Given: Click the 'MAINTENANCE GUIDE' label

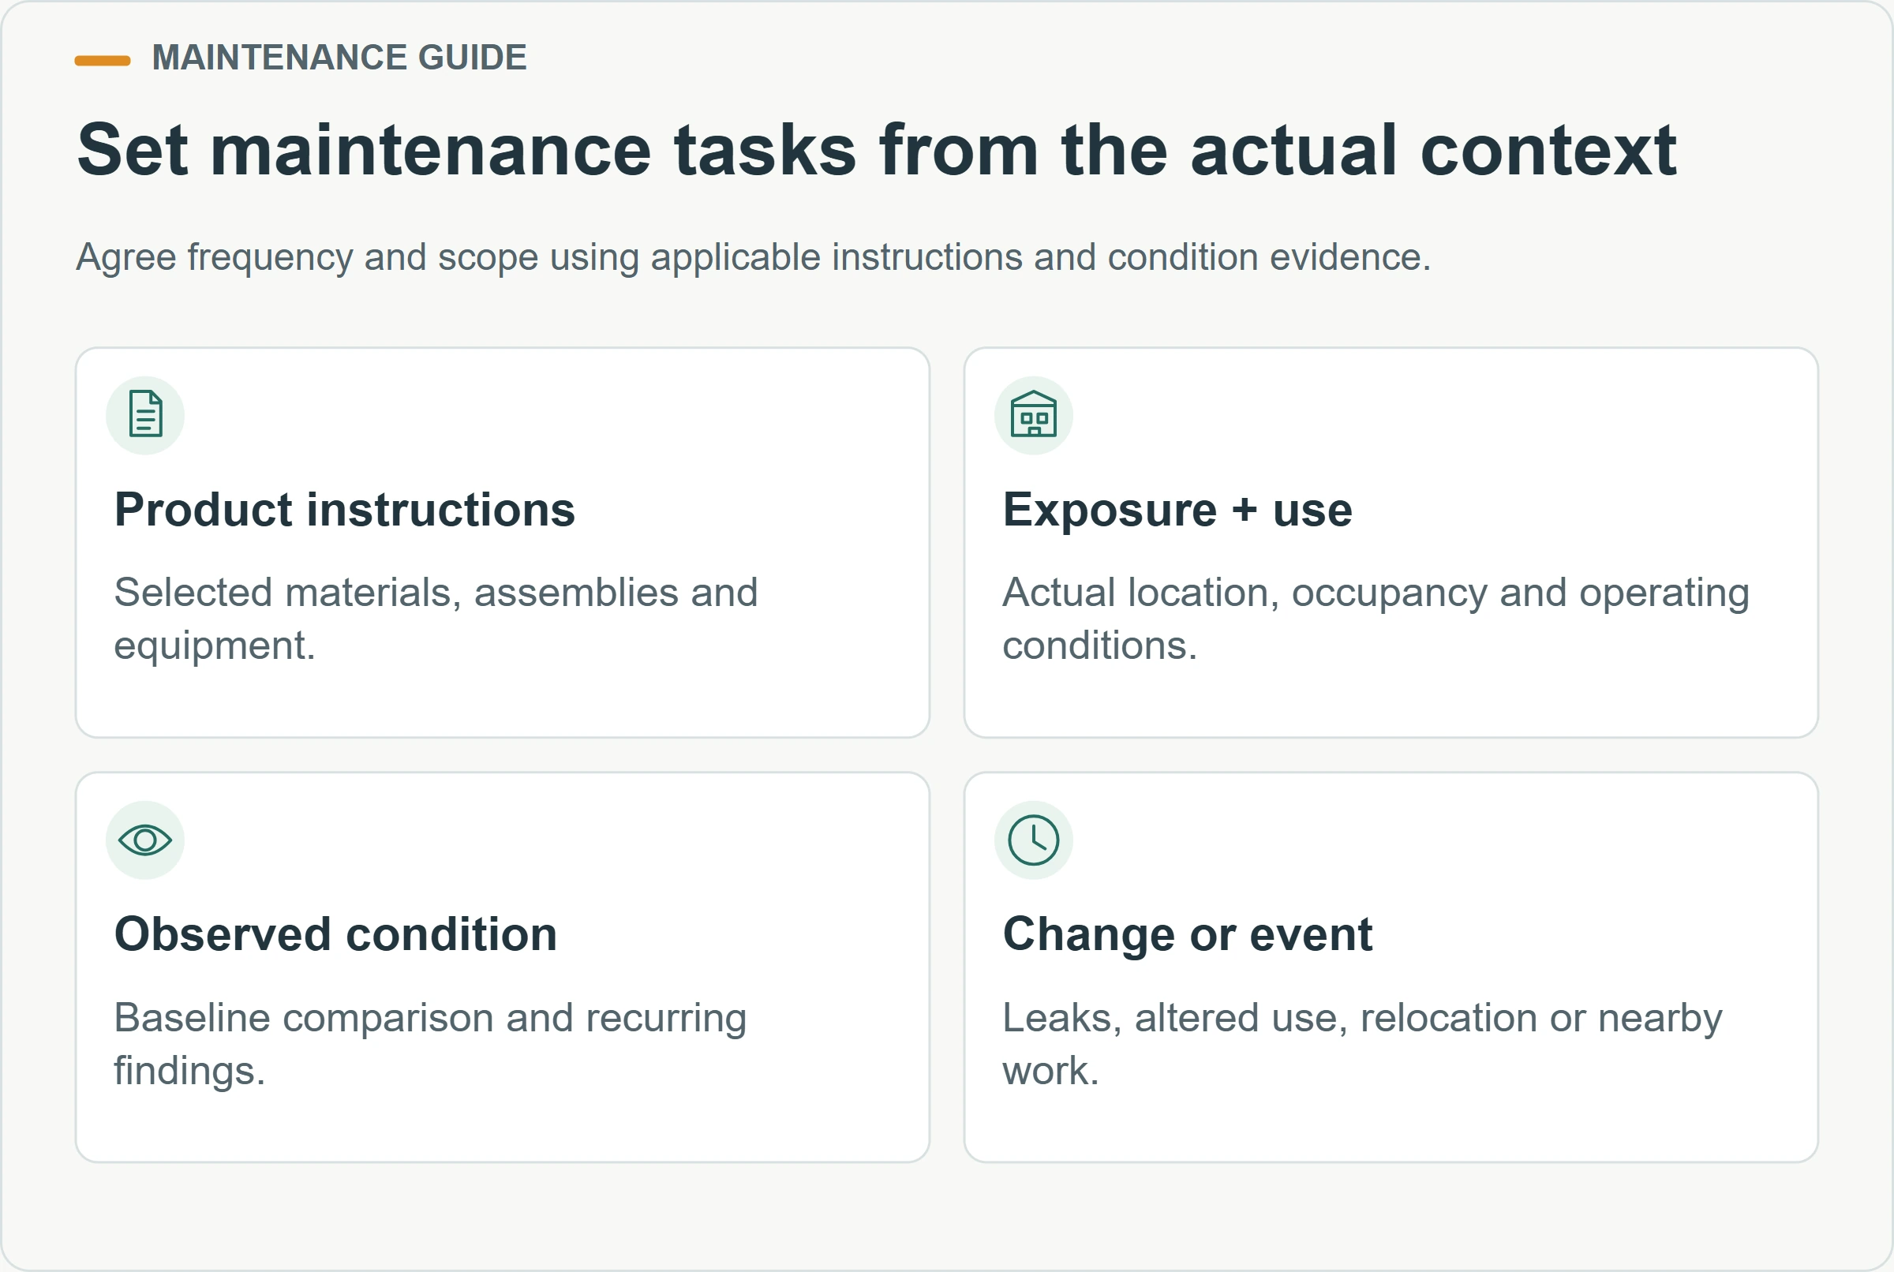Looking at the screenshot, I should (340, 58).
